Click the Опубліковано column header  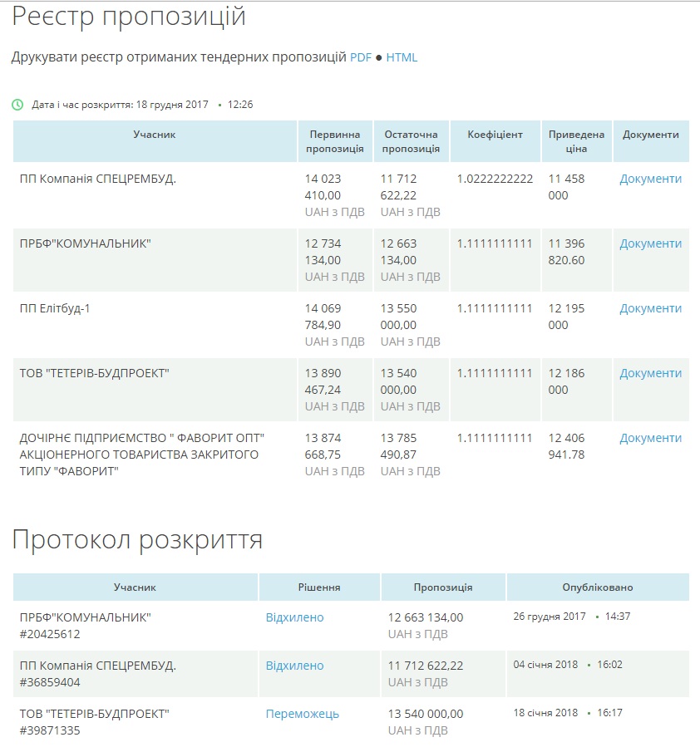coord(597,587)
